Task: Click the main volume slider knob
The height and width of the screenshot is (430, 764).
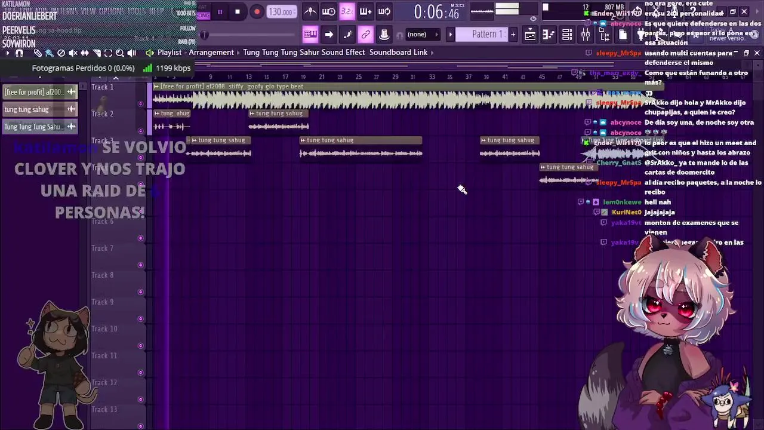Action: coord(204,35)
